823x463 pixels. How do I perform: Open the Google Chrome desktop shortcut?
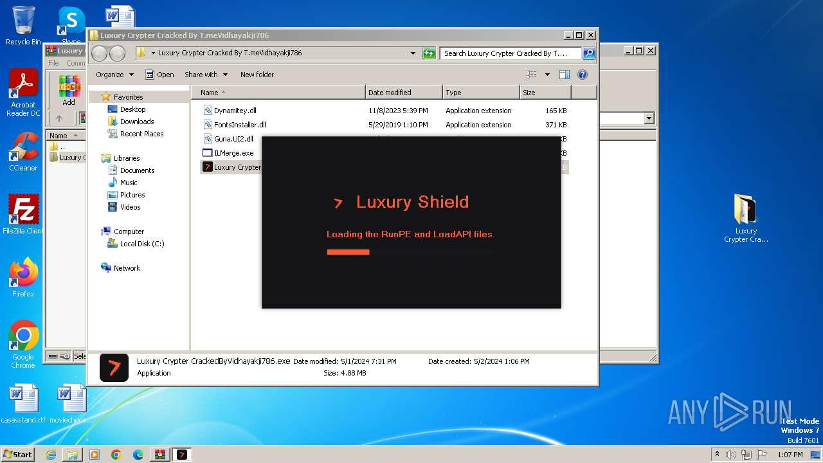point(23,345)
